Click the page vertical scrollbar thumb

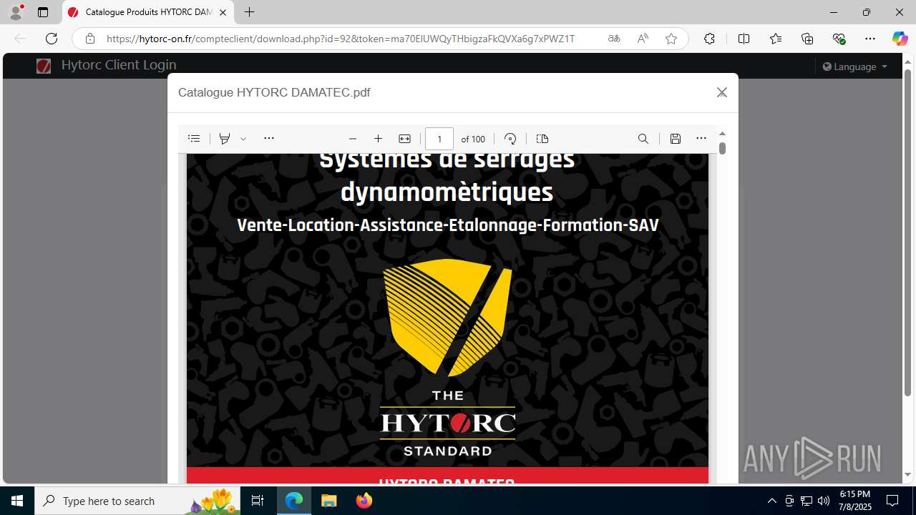(907, 232)
